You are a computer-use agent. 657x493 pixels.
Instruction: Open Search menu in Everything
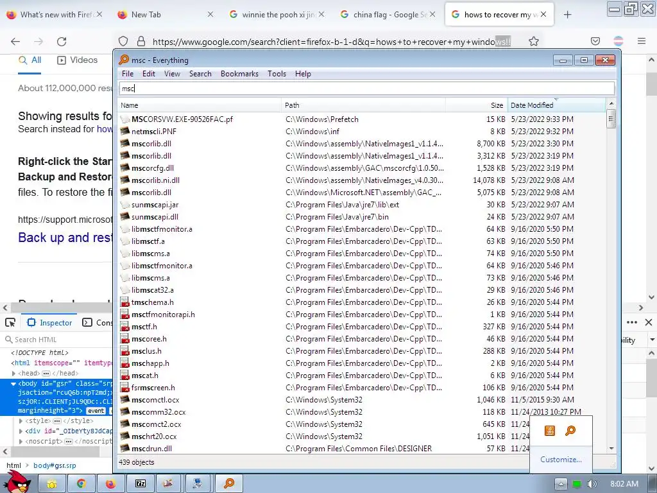point(200,74)
